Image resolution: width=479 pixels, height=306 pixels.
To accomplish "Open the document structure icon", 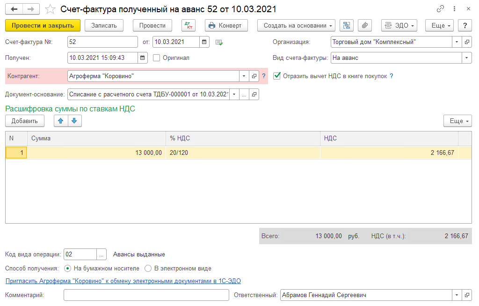I will pos(347,25).
